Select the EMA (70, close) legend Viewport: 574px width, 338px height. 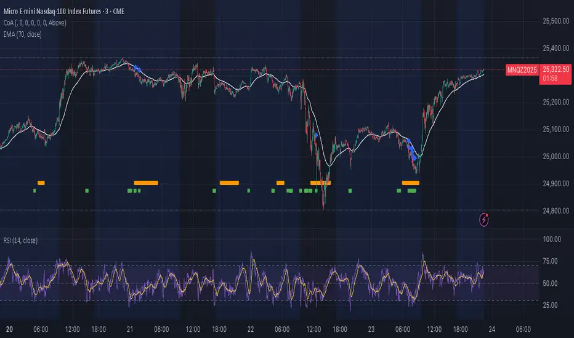(22, 34)
